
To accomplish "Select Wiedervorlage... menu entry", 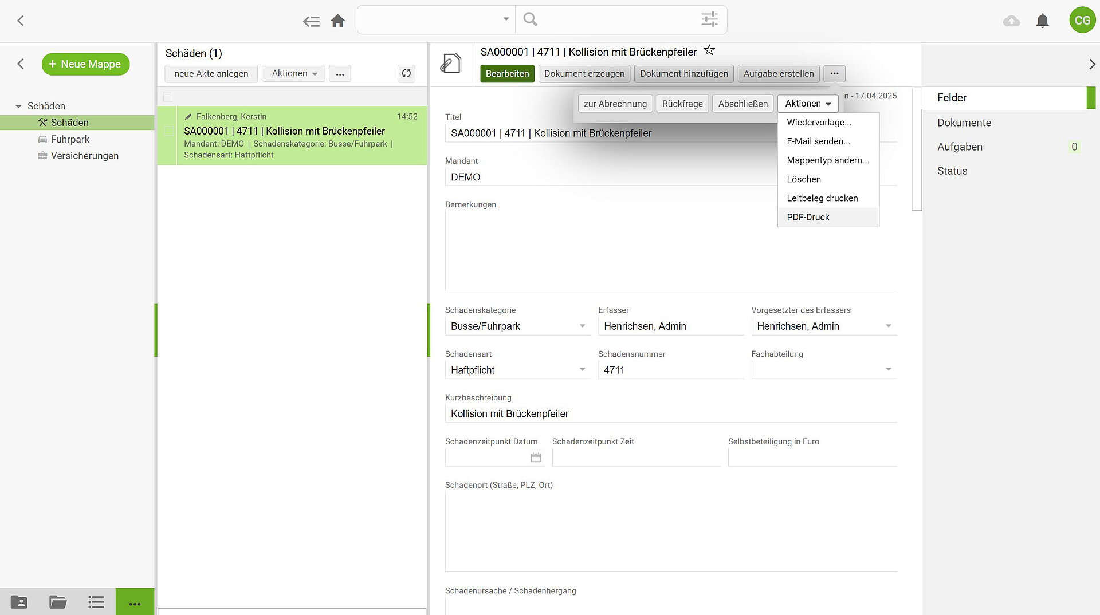I will point(828,122).
